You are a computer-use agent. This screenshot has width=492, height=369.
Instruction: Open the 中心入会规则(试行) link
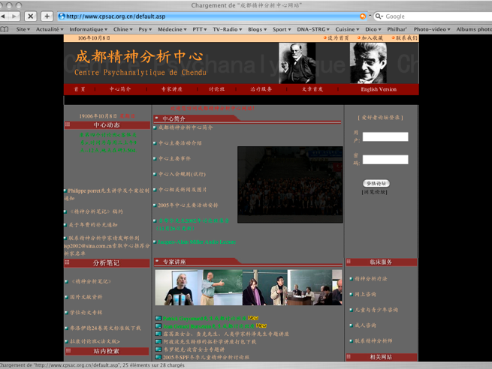click(182, 174)
